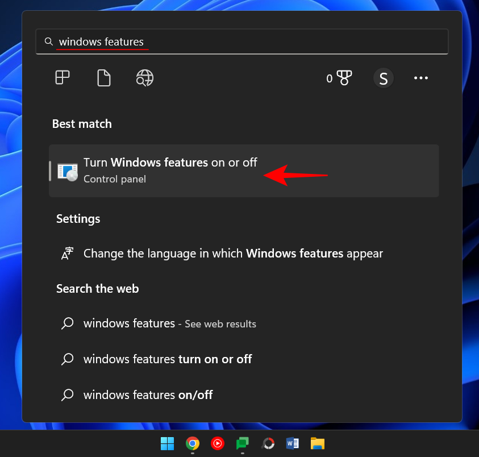Select the 'windows features turn on or off' suggestion
The image size is (479, 457).
pos(167,359)
